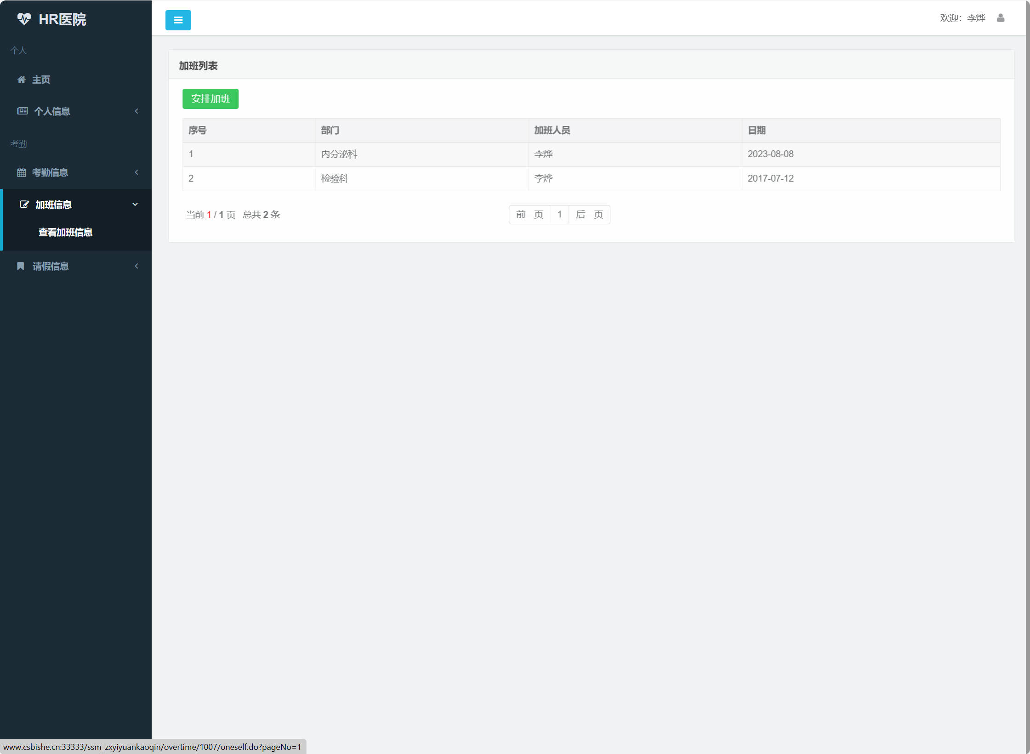This screenshot has height=754, width=1030.
Task: Click the bookmark icon beside 请假信息
Action: (20, 266)
